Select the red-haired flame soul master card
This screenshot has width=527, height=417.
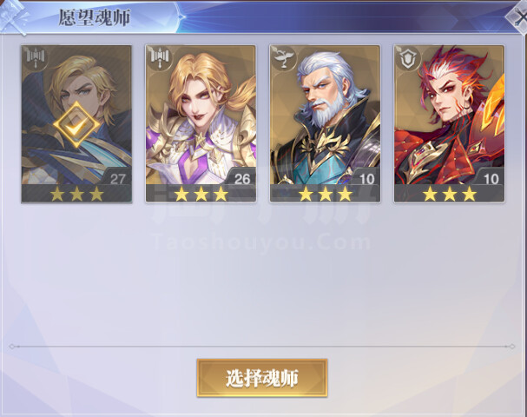pos(450,123)
